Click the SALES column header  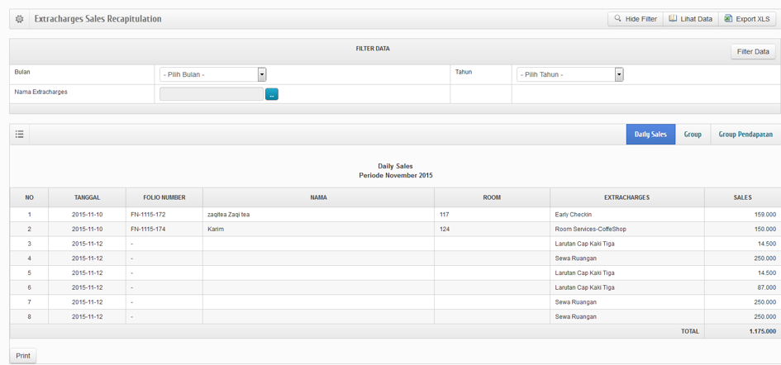(742, 197)
